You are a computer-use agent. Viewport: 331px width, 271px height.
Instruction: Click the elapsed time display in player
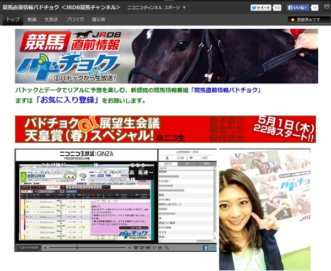click(x=29, y=248)
